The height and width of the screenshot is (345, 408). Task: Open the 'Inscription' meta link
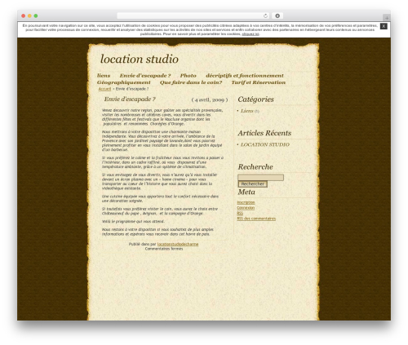tap(246, 202)
